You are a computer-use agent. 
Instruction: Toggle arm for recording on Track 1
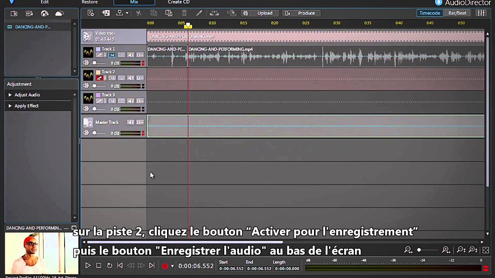99,55
